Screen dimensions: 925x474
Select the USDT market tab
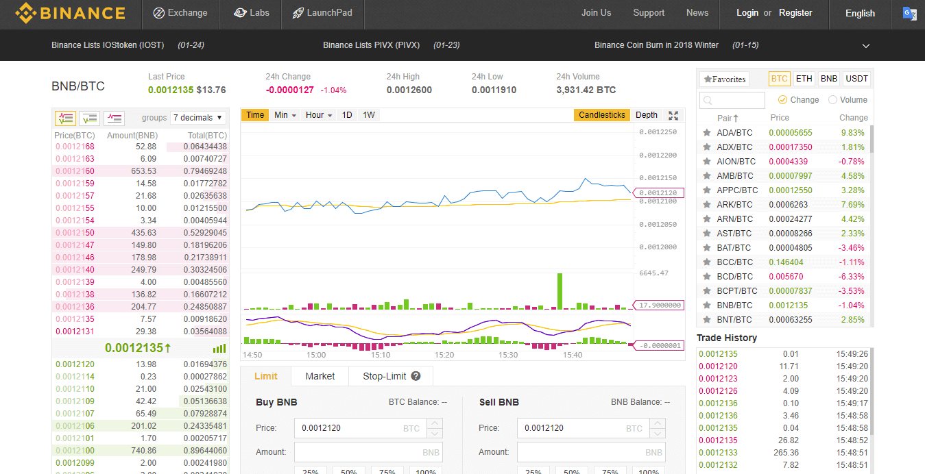pyautogui.click(x=856, y=79)
